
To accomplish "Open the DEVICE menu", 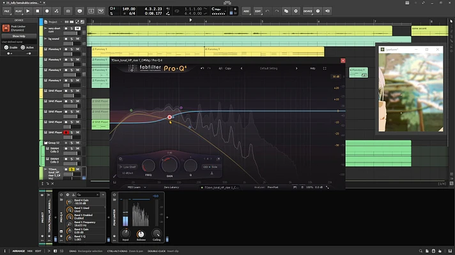I will point(307,11).
